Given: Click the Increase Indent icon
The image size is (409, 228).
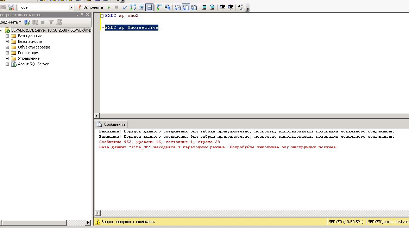Looking at the screenshot, I should click(x=231, y=7).
